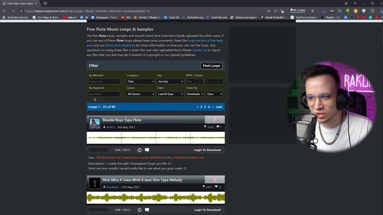The image size is (383, 215).
Task: Open the contact us link
Action: pos(199,50)
